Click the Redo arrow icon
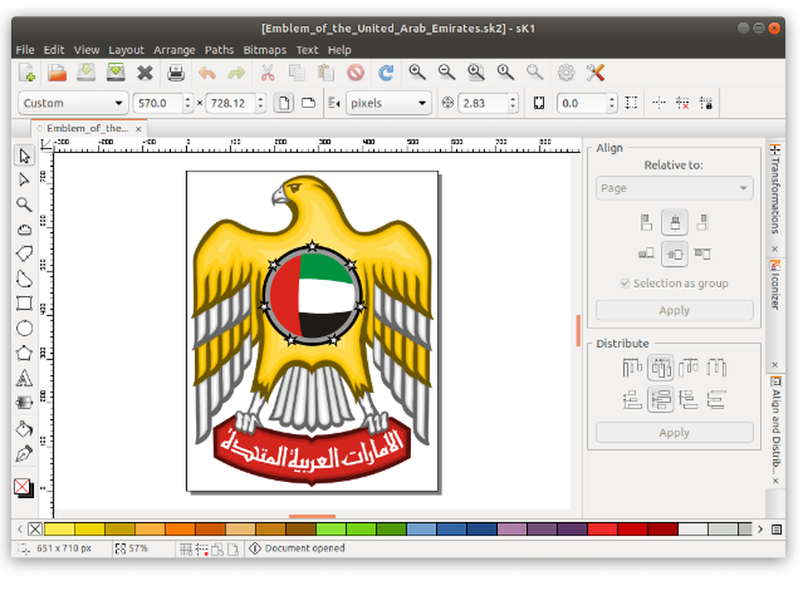The image size is (803, 596). (236, 73)
